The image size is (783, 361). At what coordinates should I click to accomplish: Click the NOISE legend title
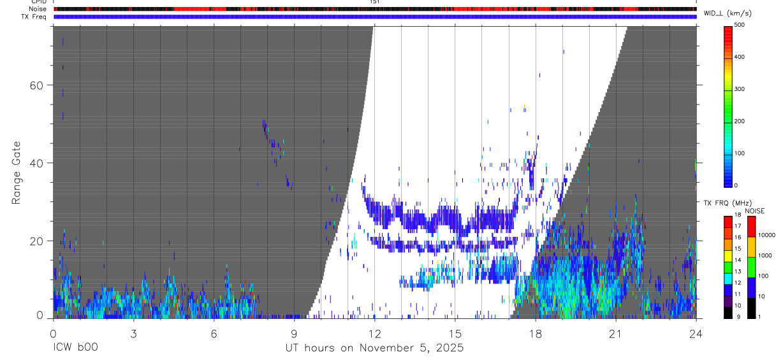click(756, 211)
